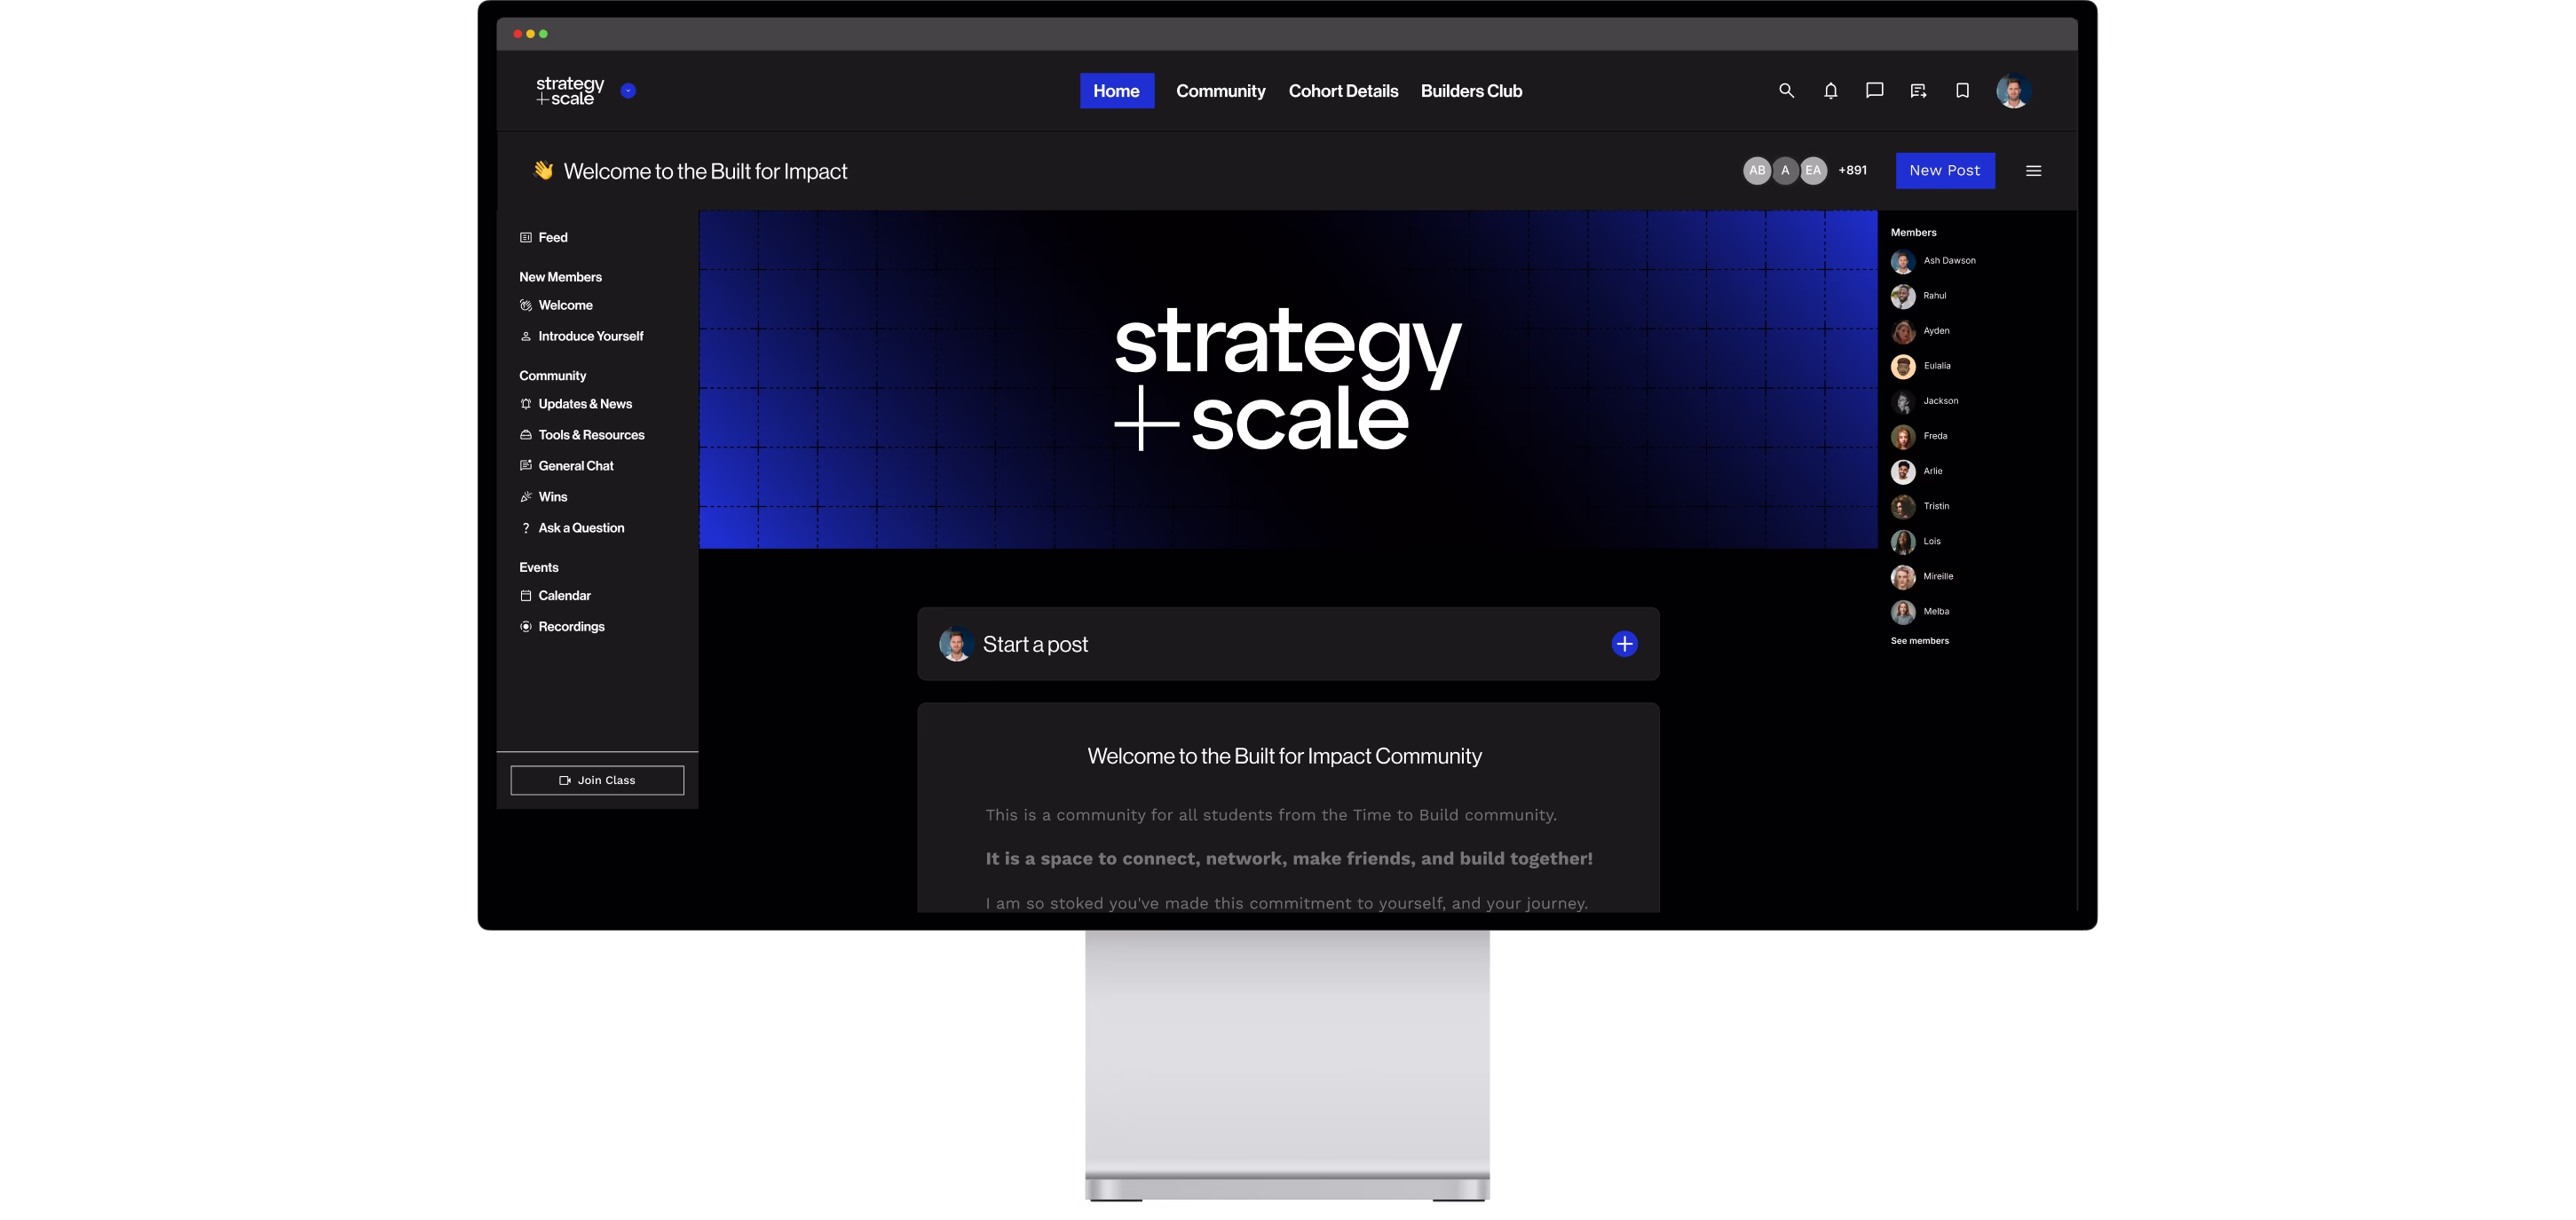Click the blue plus icon in Start a post
The image size is (2576, 1220).
(1624, 644)
